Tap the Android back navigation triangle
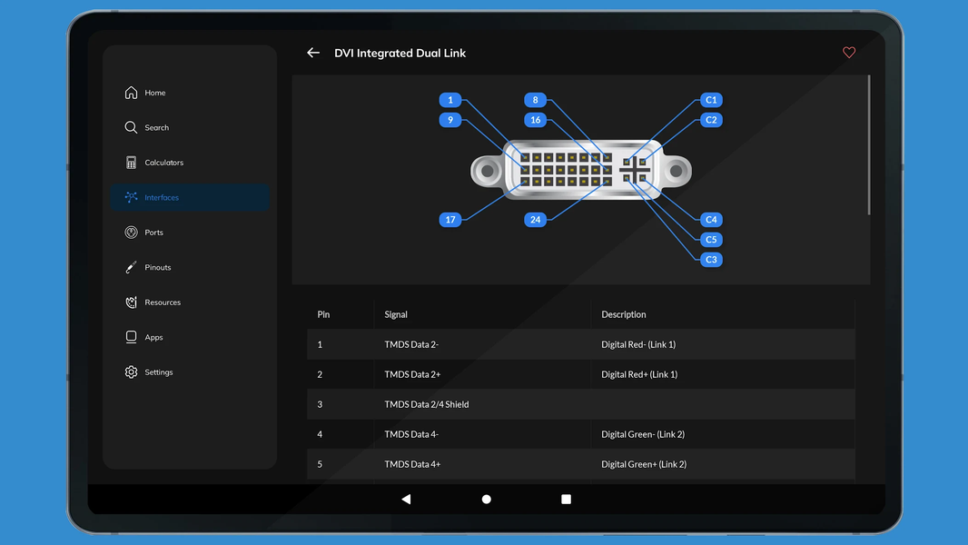968x545 pixels. [406, 499]
